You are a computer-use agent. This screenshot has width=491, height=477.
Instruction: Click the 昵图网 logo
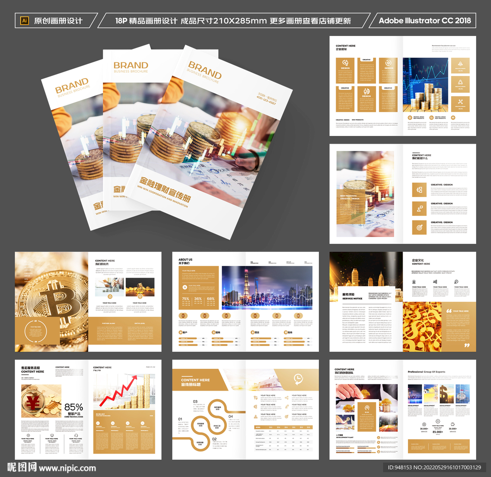point(22,467)
